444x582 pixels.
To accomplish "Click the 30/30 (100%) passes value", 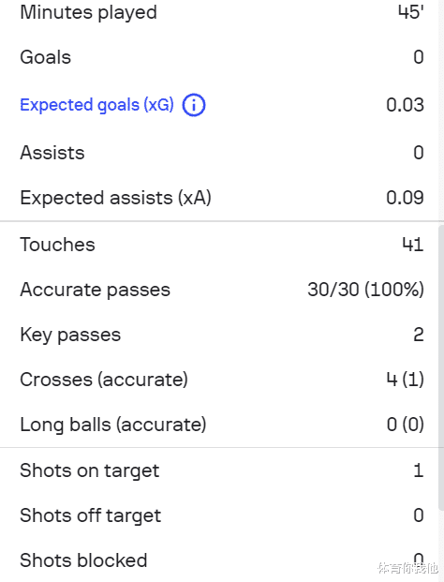I will [365, 290].
